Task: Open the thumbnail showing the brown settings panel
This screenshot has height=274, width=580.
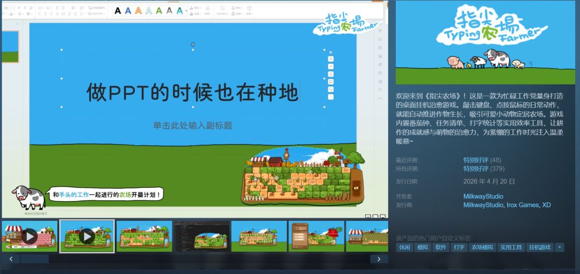Action: 316,236
